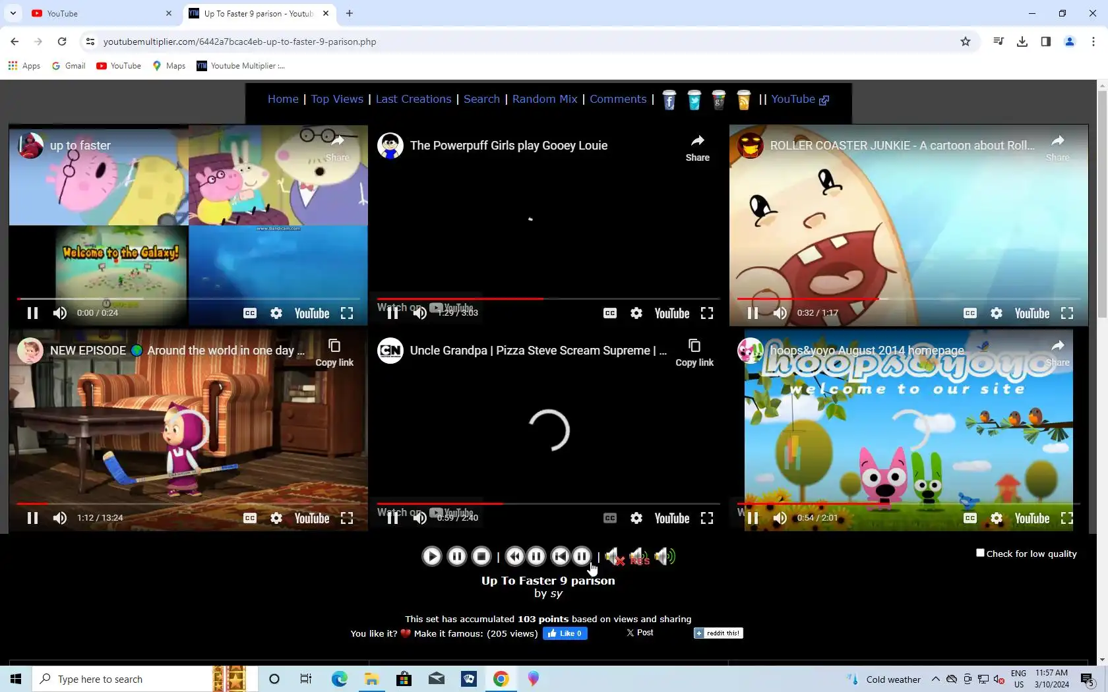Switch to the first YouTube browser tab
This screenshot has width=1108, height=692.
click(x=102, y=13)
